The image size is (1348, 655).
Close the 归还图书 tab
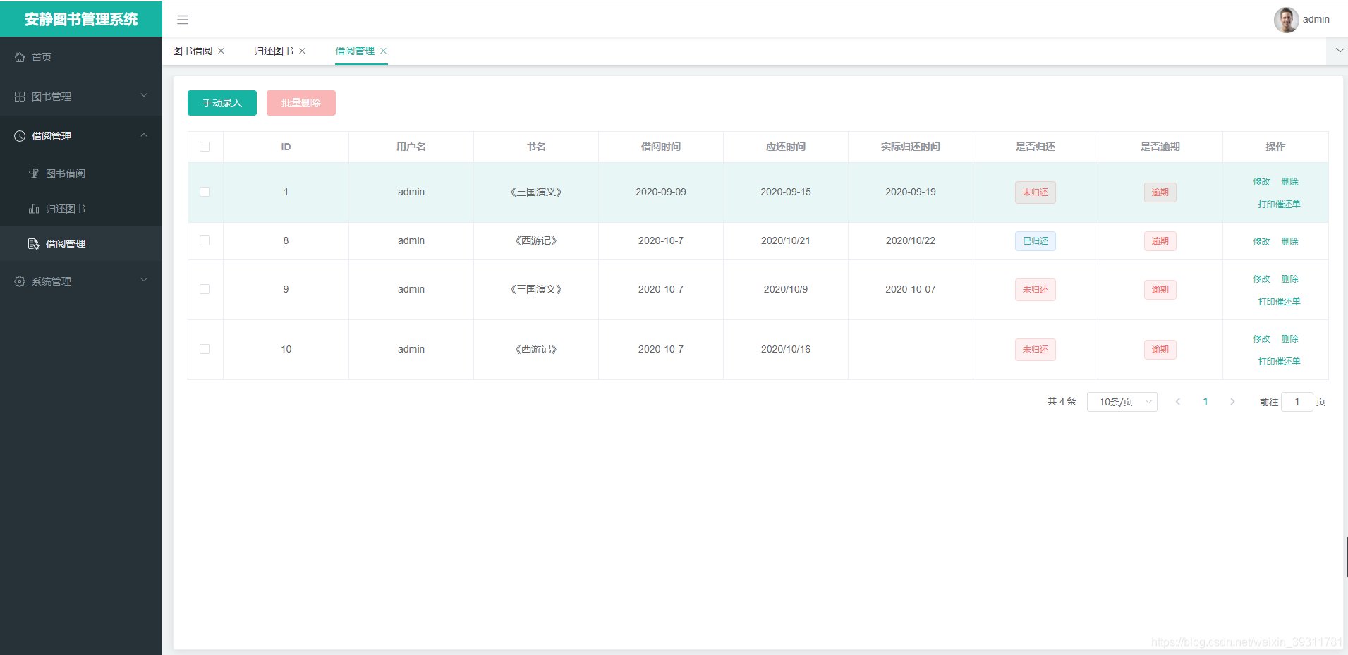[302, 51]
